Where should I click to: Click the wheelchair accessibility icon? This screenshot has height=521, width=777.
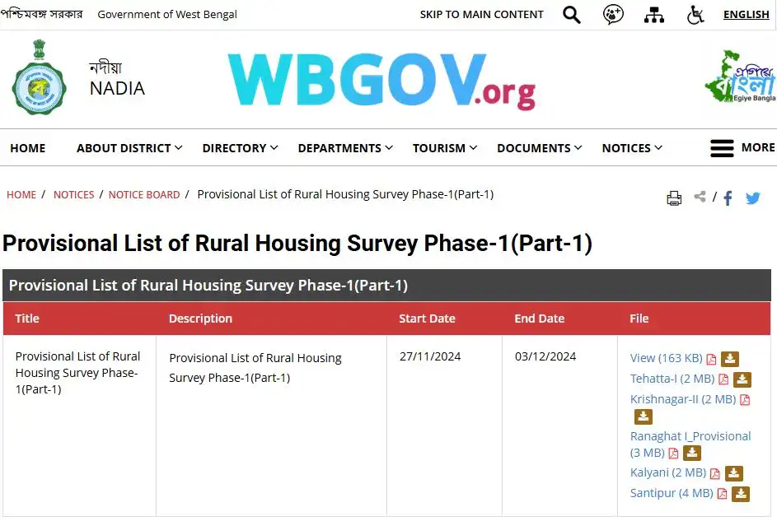[695, 15]
